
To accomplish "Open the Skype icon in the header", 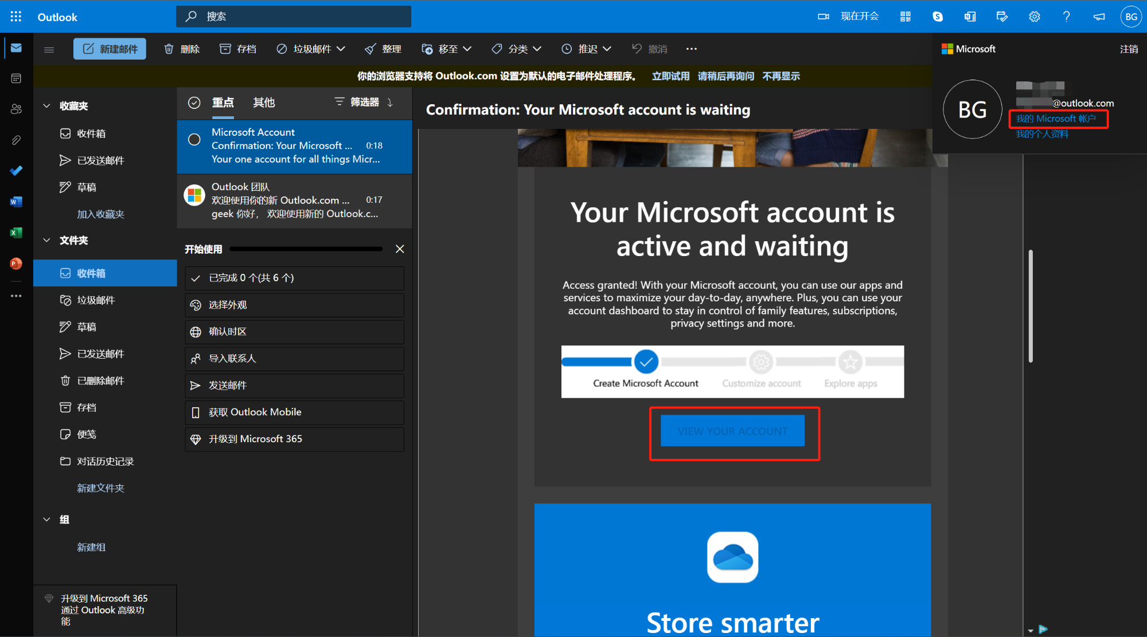I will 938,17.
